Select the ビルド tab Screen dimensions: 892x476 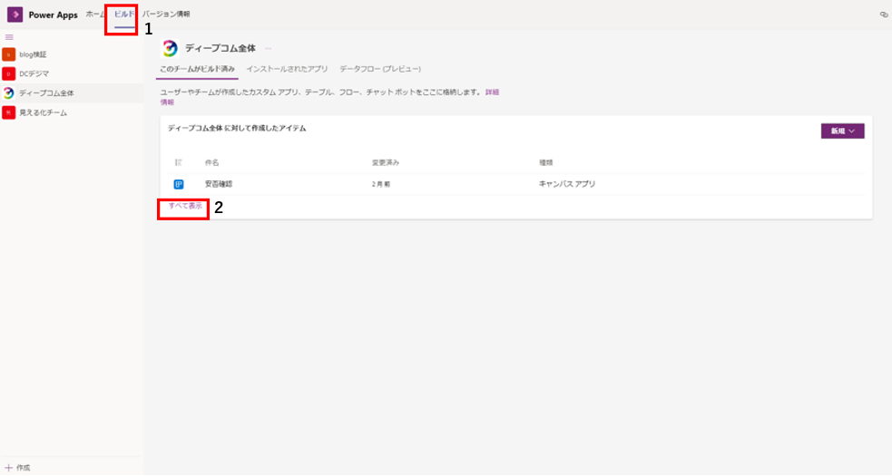tap(123, 15)
